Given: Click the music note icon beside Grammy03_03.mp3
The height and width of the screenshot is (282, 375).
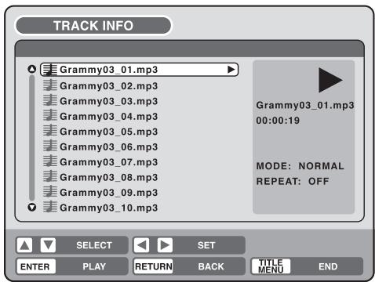Looking at the screenshot, I should click(50, 100).
